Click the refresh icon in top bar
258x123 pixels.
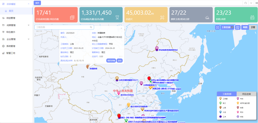point(246,3)
